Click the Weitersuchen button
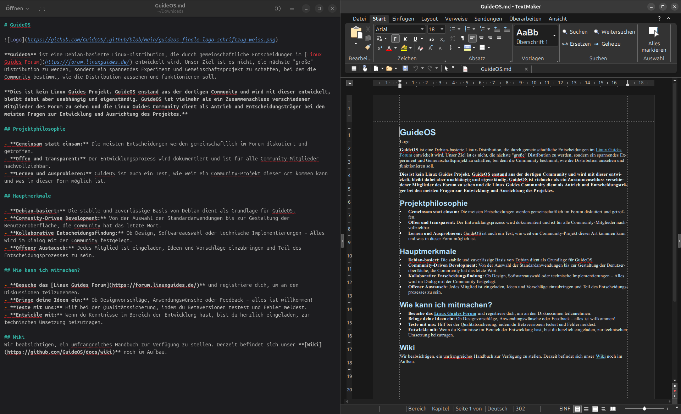Image resolution: width=681 pixels, height=414 pixels. coord(614,32)
